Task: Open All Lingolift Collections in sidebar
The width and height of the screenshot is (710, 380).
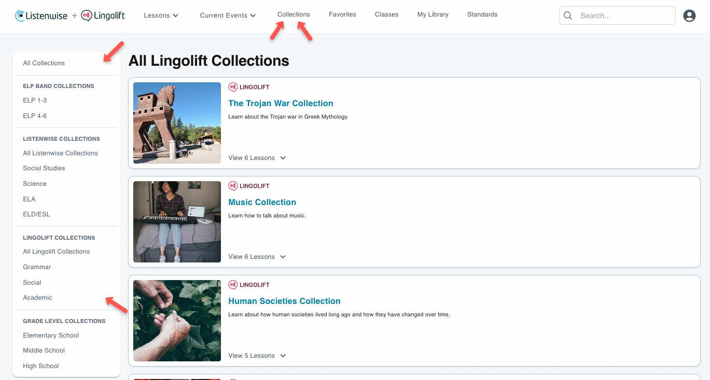Action: click(x=57, y=252)
